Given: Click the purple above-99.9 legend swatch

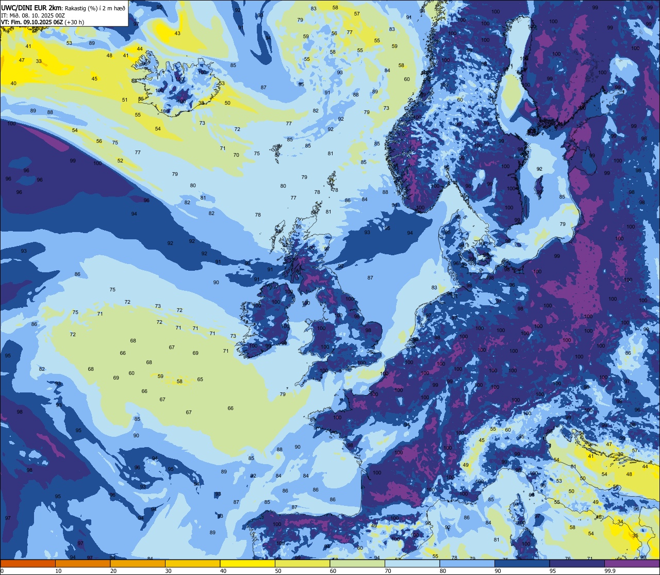Looking at the screenshot, I should 632,564.
